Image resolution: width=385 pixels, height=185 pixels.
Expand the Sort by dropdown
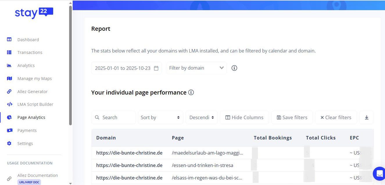(160, 117)
